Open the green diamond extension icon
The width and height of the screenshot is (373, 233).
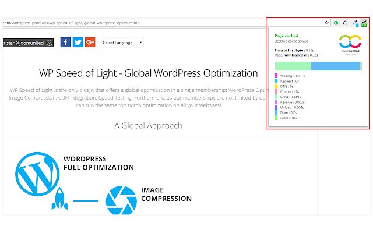336,23
